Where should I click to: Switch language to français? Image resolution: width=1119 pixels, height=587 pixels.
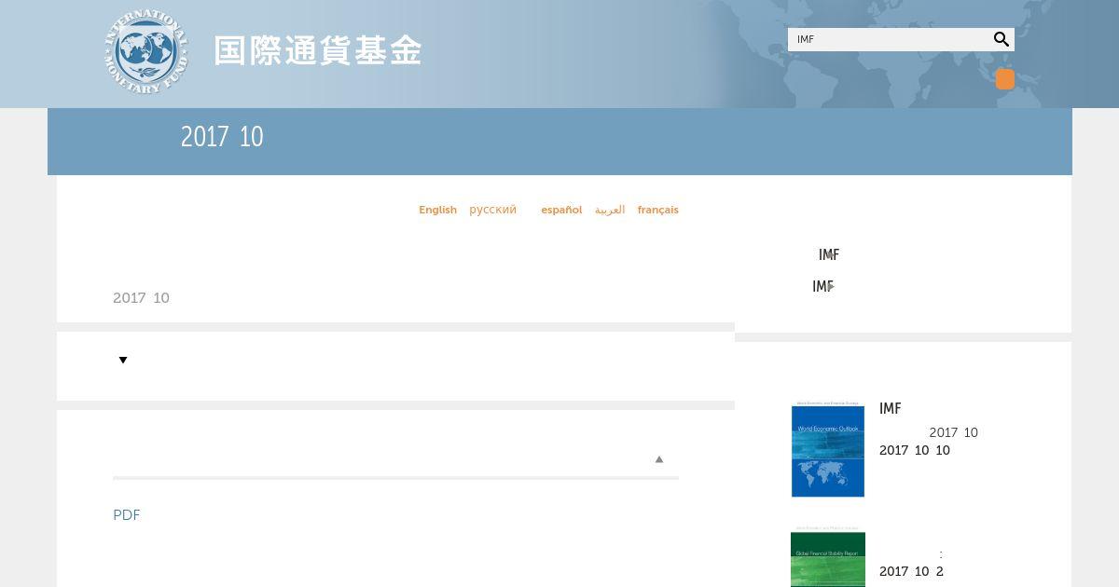tap(658, 210)
